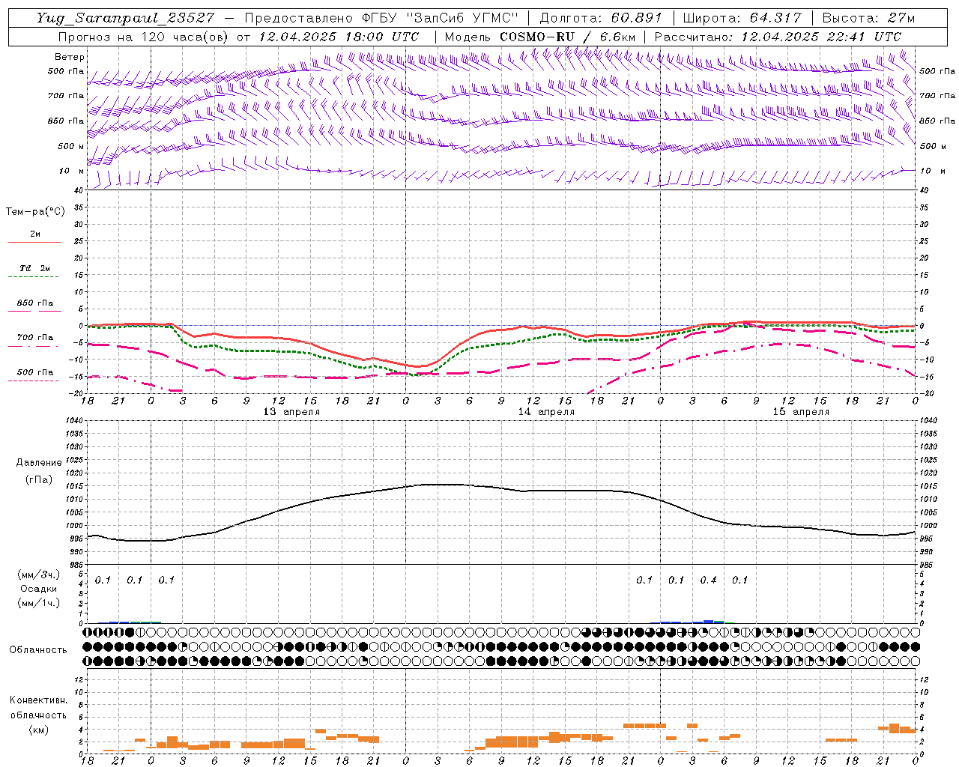This screenshot has height=767, width=959.
Task: Click the 'Прогноз на 120 часа(ов)' text
Action: tap(145, 36)
